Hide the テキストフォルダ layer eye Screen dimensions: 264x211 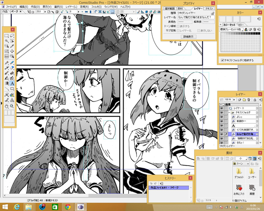222,113
